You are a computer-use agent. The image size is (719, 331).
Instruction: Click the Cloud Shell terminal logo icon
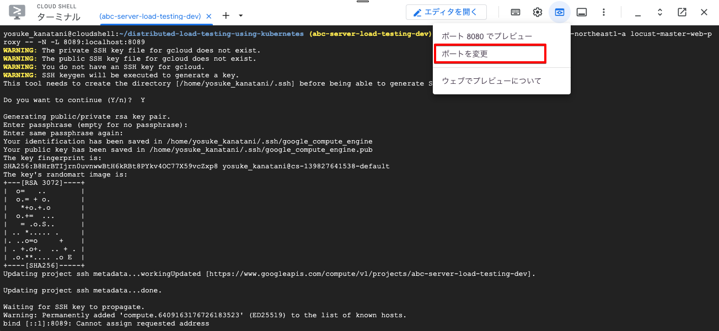(17, 12)
